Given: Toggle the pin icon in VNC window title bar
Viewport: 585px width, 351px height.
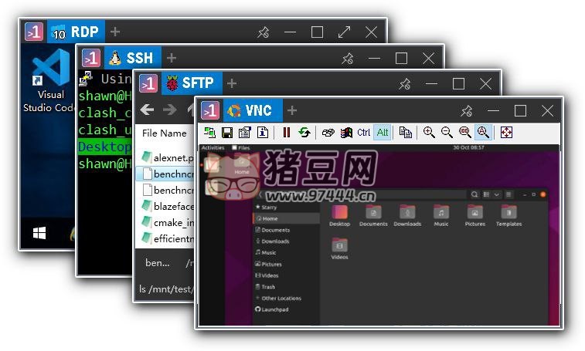Looking at the screenshot, I should pyautogui.click(x=466, y=111).
